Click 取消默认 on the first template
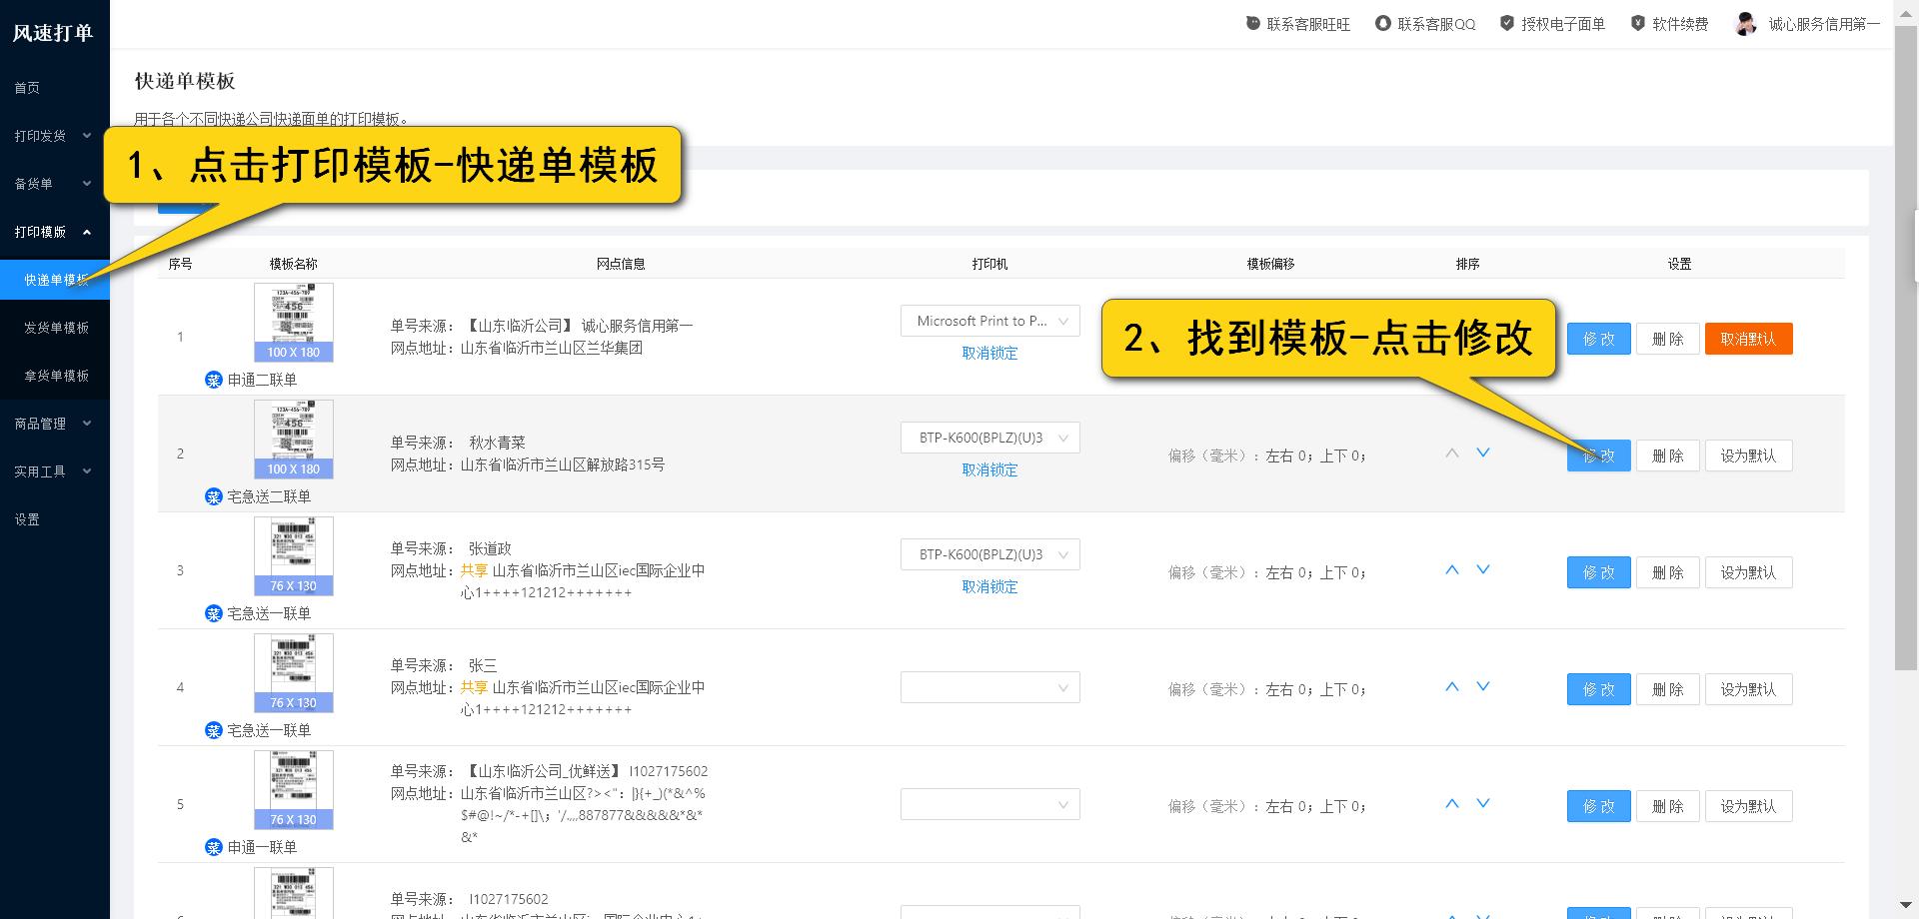This screenshot has width=1919, height=919. 1747,339
